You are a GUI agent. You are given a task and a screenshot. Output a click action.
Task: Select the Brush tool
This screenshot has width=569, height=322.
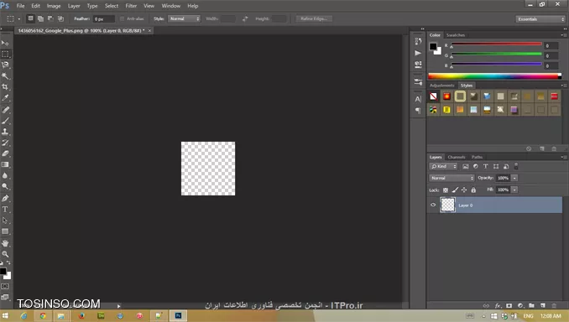click(x=5, y=121)
